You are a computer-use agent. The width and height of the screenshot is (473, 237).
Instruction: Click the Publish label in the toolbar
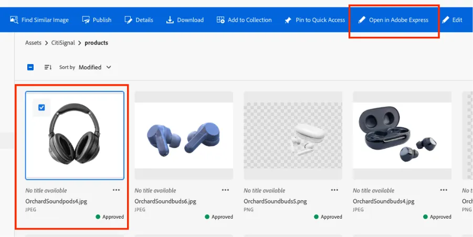click(x=102, y=20)
